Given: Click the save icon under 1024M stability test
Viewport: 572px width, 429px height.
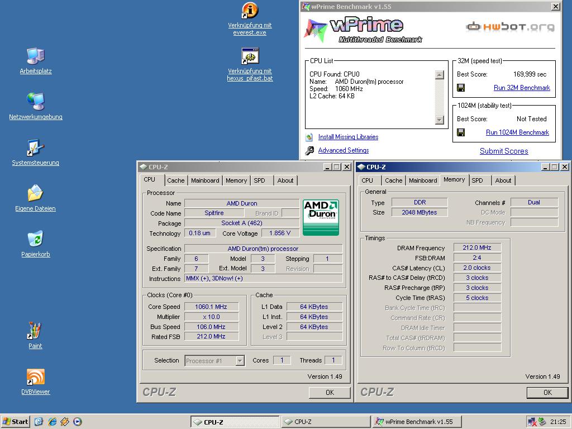Looking at the screenshot, I should tap(461, 132).
